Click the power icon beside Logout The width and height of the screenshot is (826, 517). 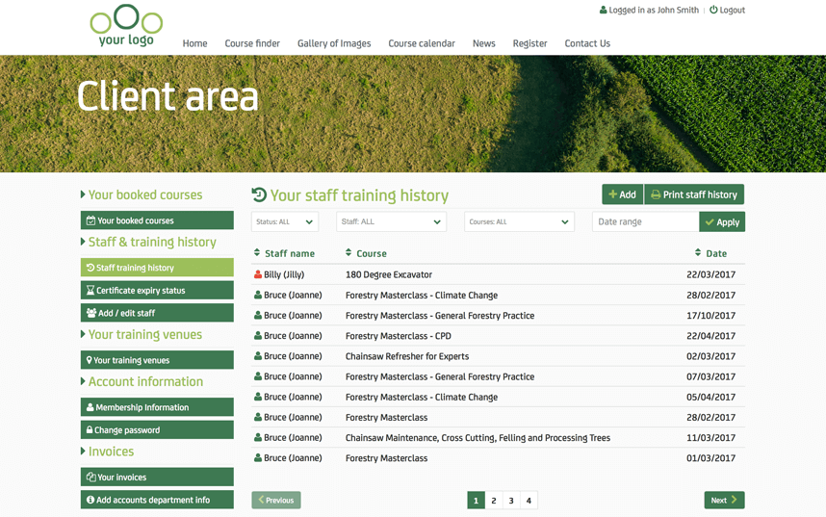713,11
